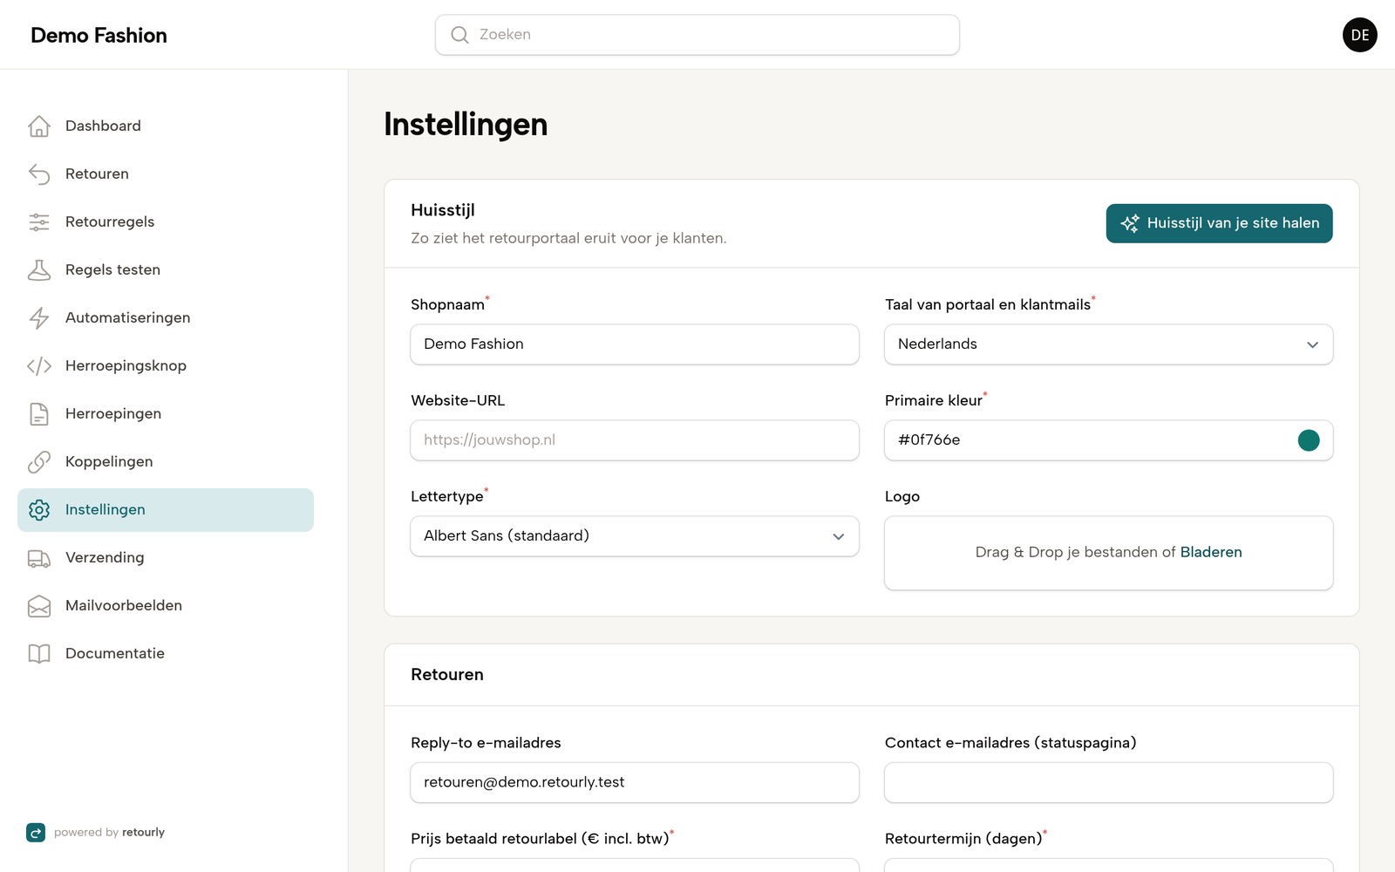Click the search magnifier icon

point(459,35)
